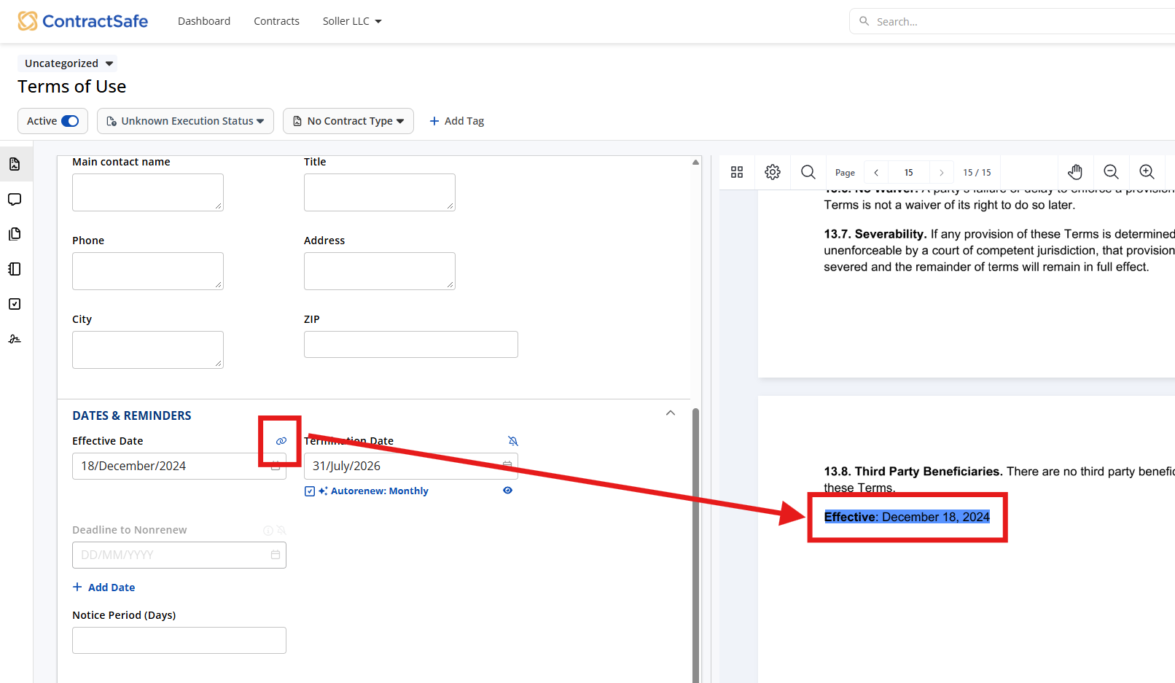Click the Add Date link

(x=104, y=588)
